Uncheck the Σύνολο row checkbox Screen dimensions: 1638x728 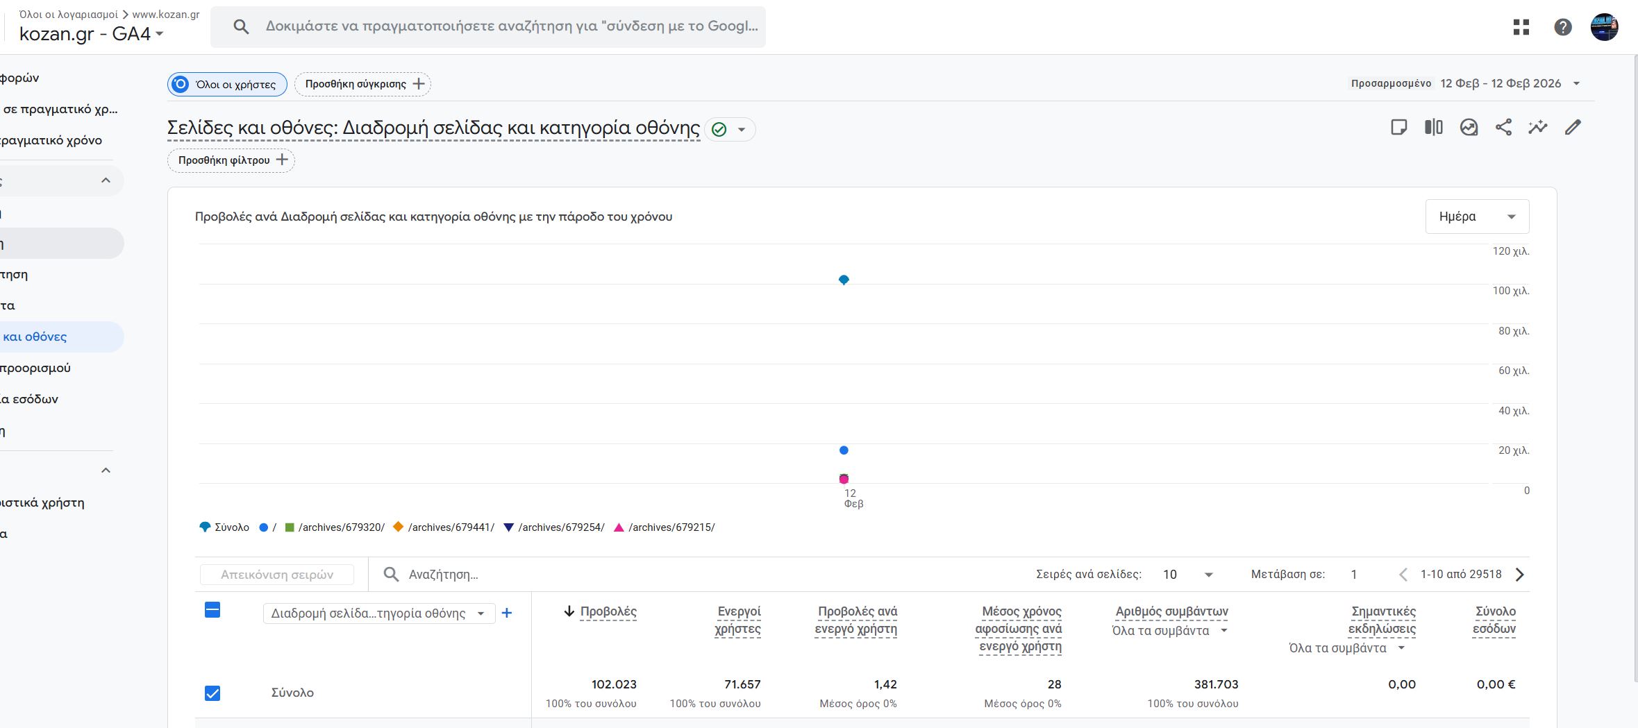pos(212,693)
